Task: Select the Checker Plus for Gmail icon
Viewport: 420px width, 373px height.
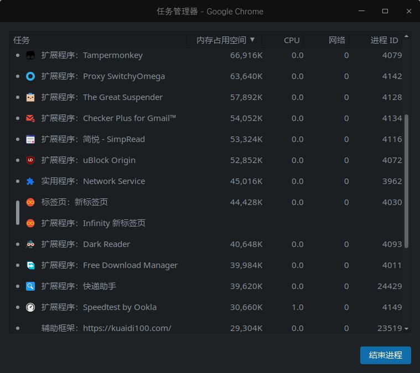Action: (x=30, y=118)
